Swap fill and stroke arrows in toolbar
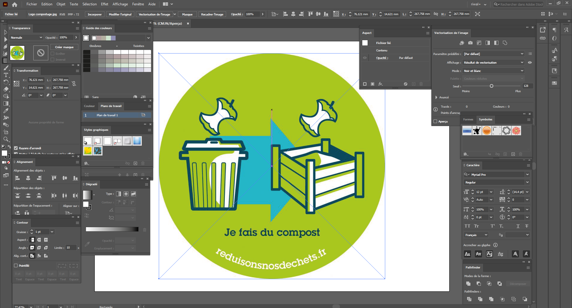Viewport: 572px width, 308px height. [x=9, y=147]
